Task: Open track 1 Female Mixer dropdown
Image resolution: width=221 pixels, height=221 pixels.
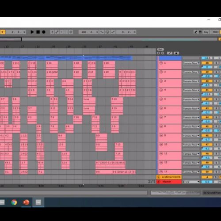Action: point(191,63)
